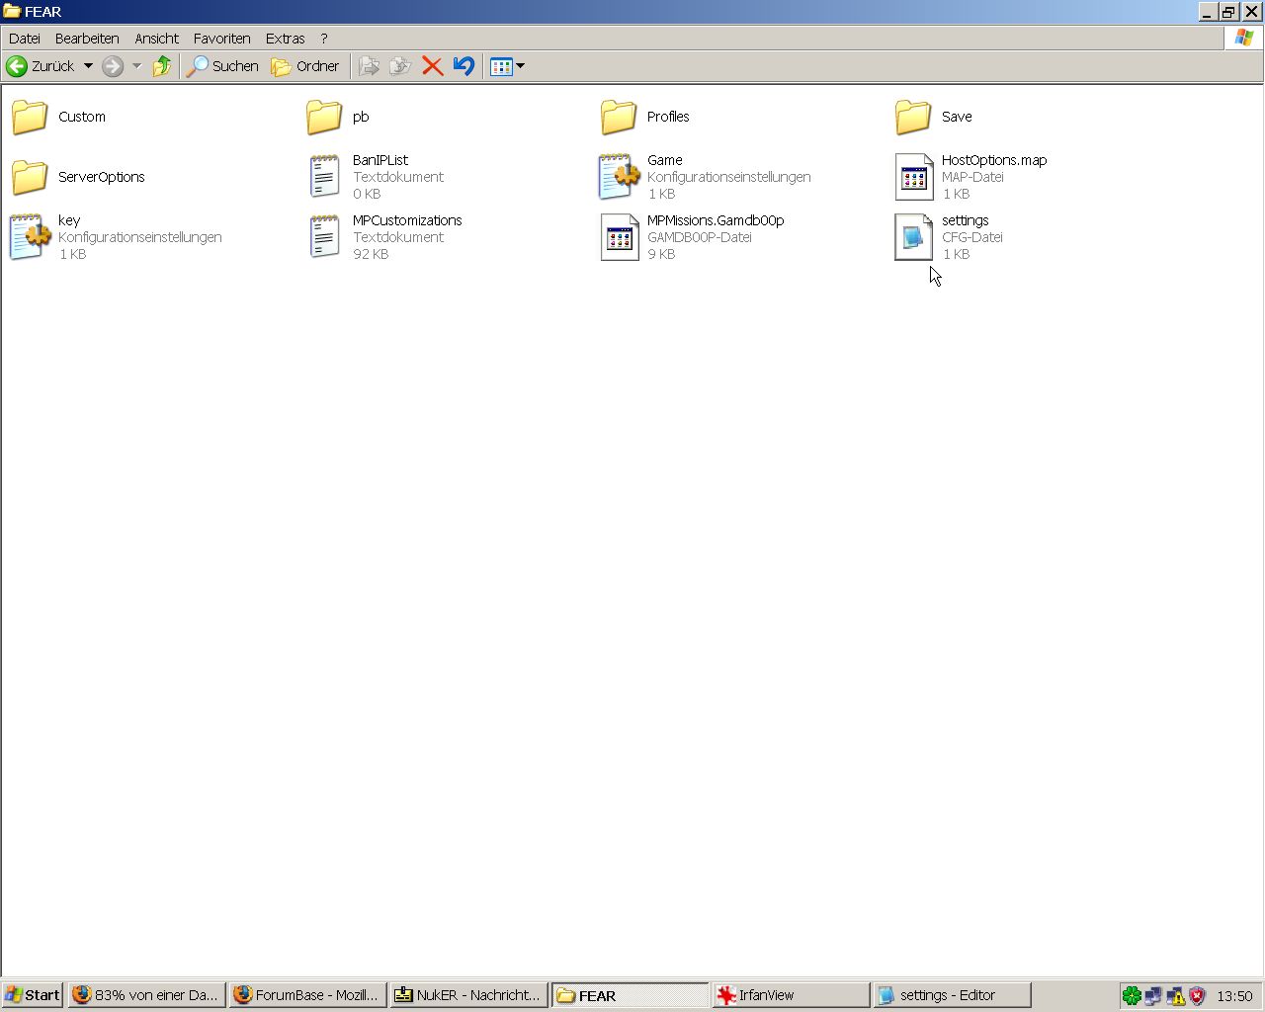1265x1012 pixels.
Task: Select the 'Custom' folder name label
Action: click(82, 117)
